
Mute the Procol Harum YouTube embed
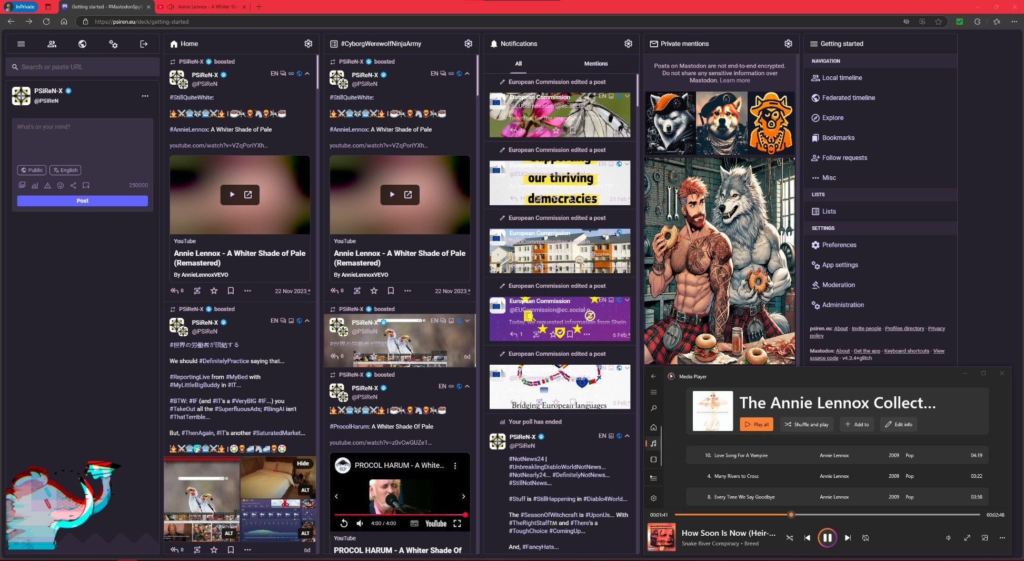click(x=360, y=523)
